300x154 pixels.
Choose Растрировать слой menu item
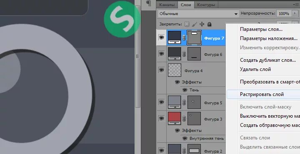263,94
